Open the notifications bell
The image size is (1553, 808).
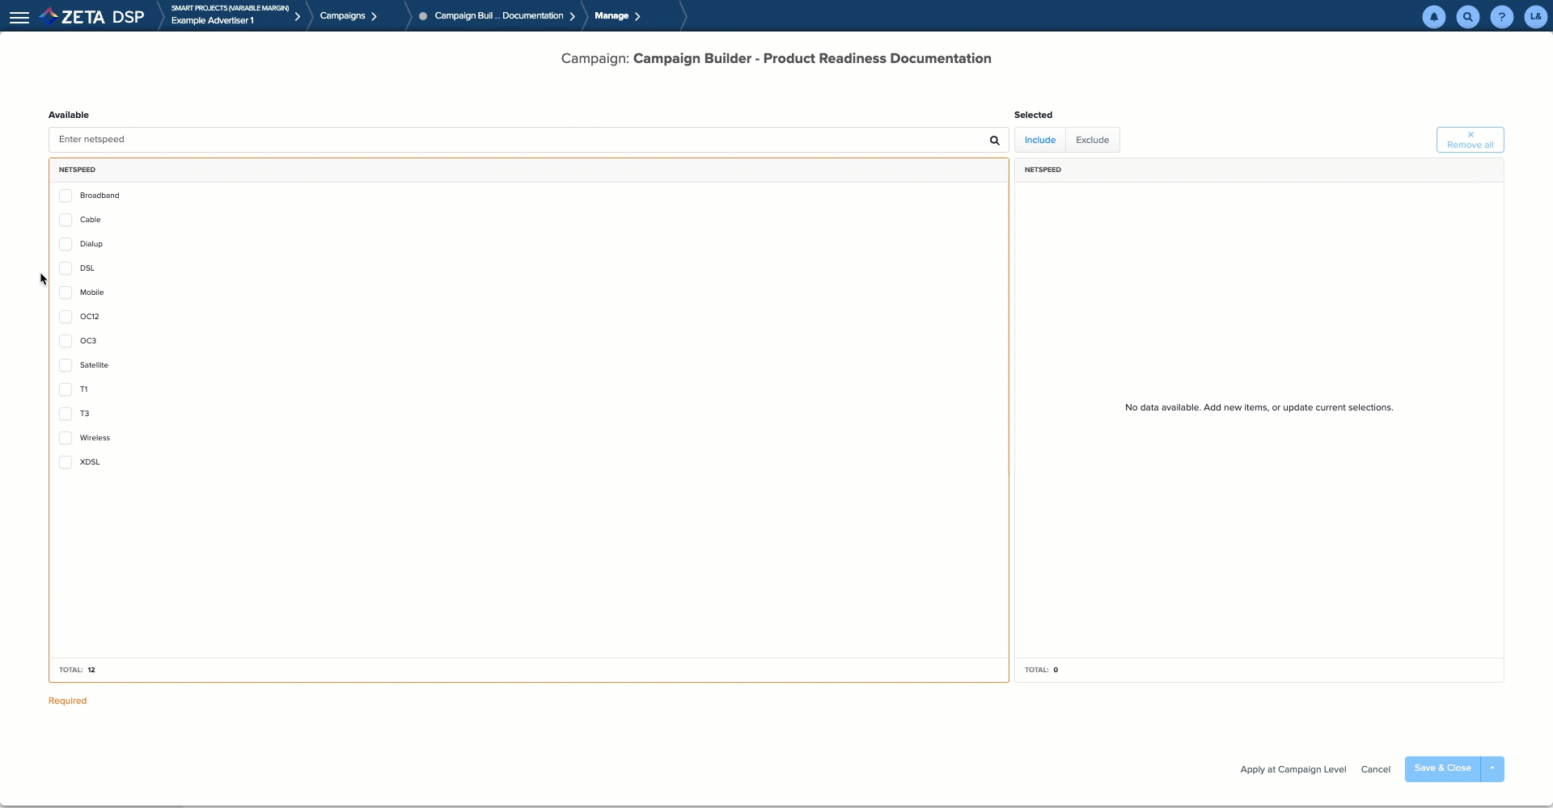(1433, 17)
